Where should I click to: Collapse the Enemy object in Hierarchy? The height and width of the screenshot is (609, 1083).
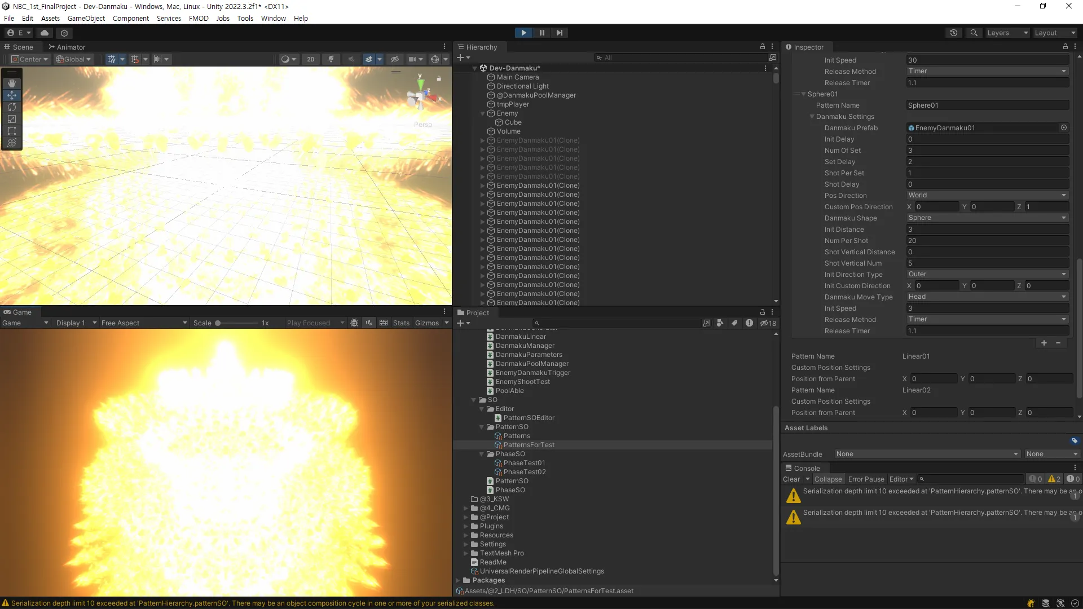tap(483, 113)
